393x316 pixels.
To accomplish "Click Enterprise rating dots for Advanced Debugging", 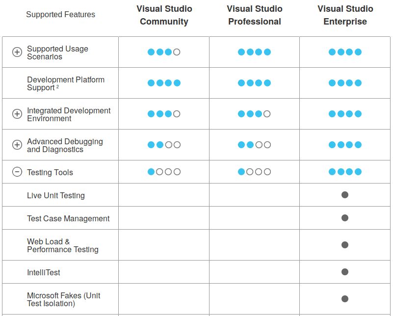I will (345, 145).
